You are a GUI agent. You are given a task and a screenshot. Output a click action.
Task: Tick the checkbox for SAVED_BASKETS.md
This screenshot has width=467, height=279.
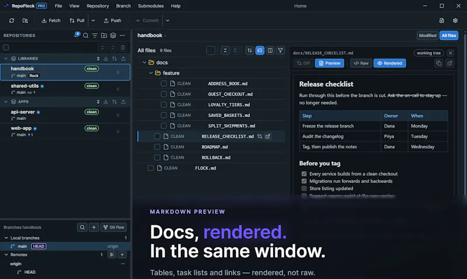[x=163, y=115]
